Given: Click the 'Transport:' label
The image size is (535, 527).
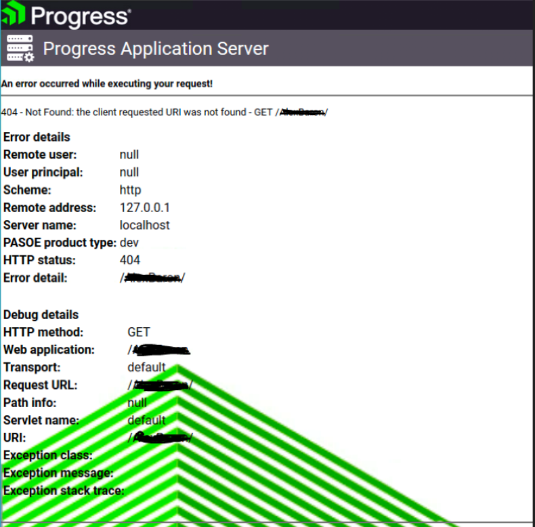Looking at the screenshot, I should 32,368.
